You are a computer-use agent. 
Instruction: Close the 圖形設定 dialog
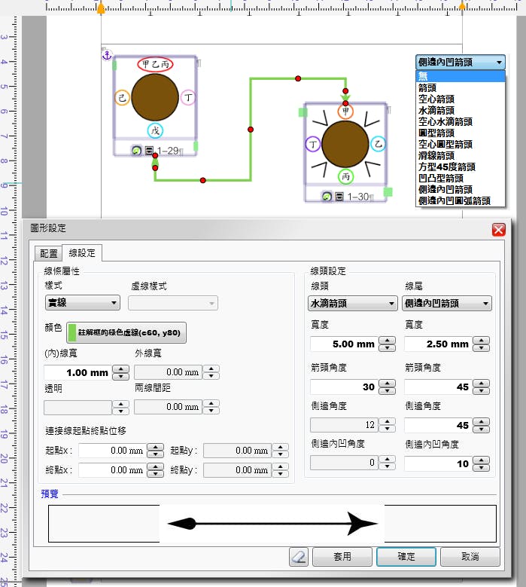click(497, 230)
